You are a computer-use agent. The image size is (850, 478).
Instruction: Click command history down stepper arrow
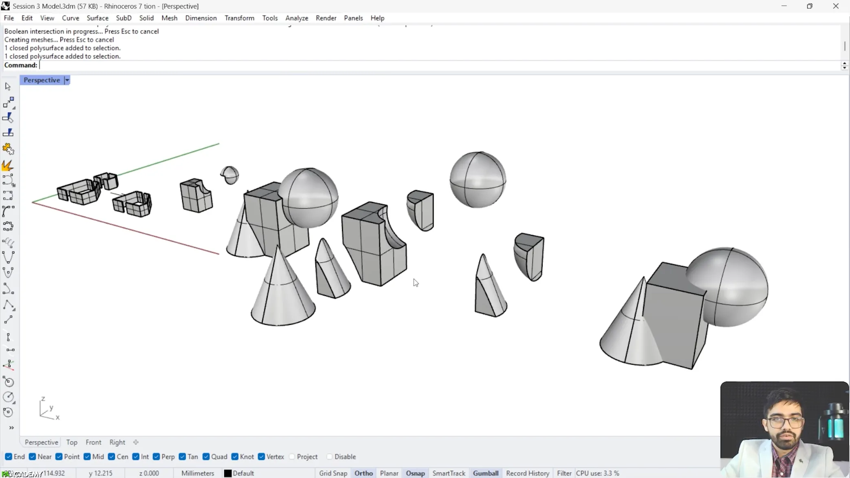(844, 68)
